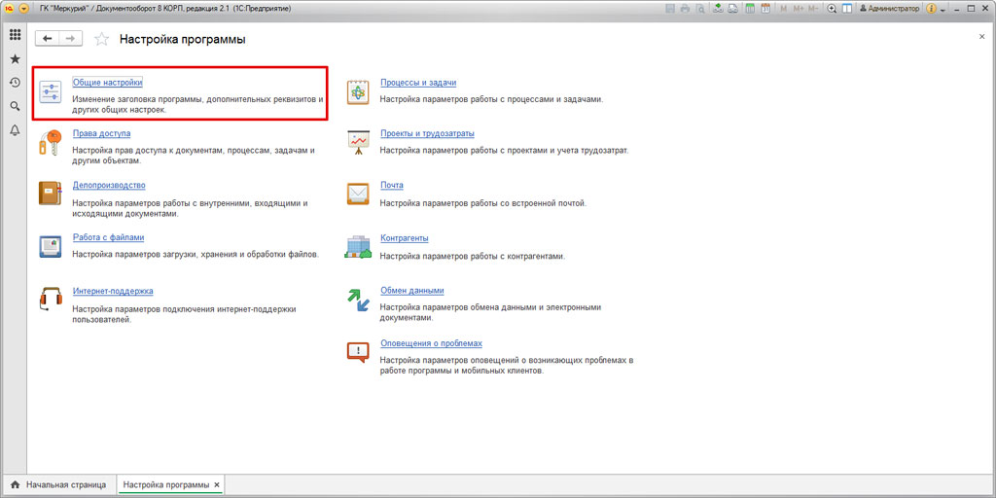
Task: Open the calendar icon in top toolbar
Action: tap(765, 8)
